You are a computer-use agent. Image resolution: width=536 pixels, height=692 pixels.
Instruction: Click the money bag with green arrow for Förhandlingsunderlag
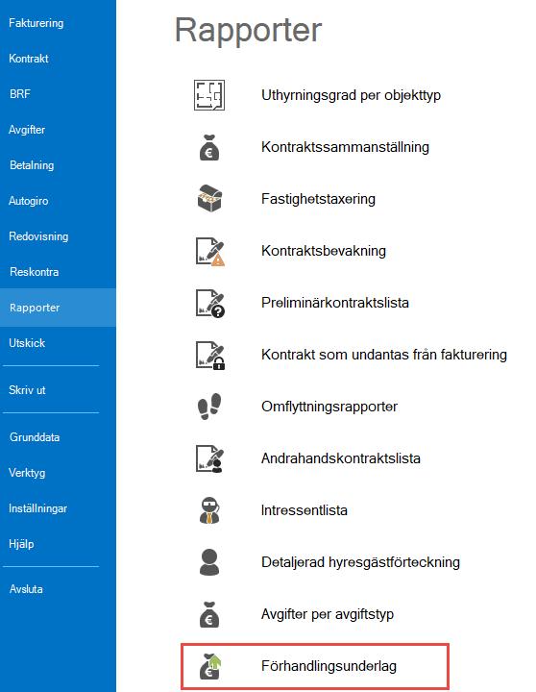click(210, 666)
